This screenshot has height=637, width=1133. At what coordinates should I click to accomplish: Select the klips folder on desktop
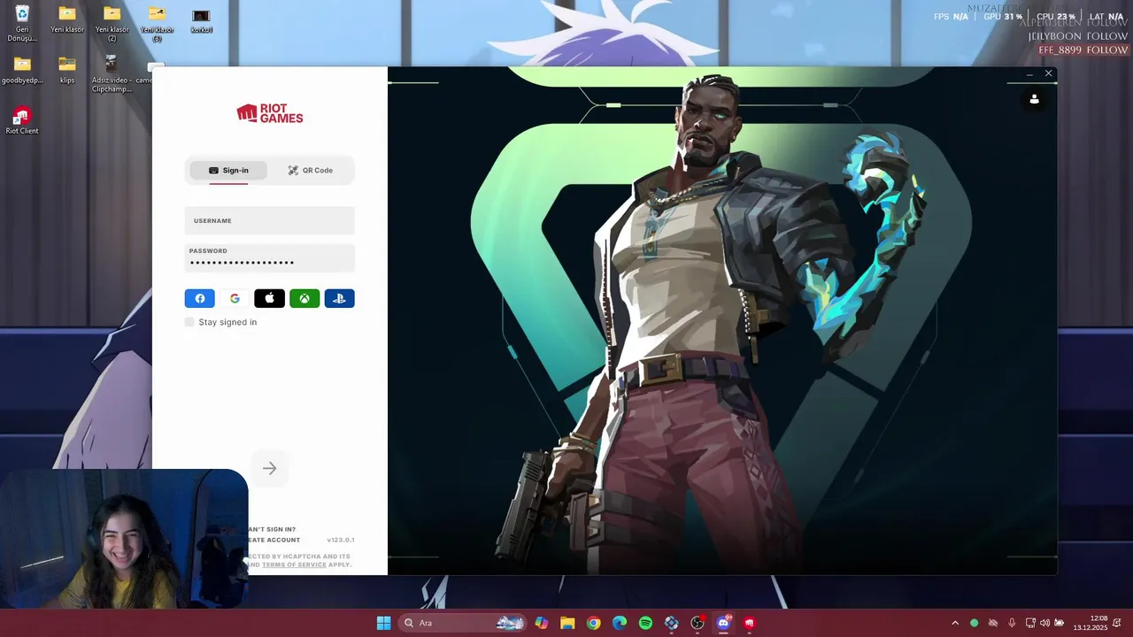pos(67,71)
